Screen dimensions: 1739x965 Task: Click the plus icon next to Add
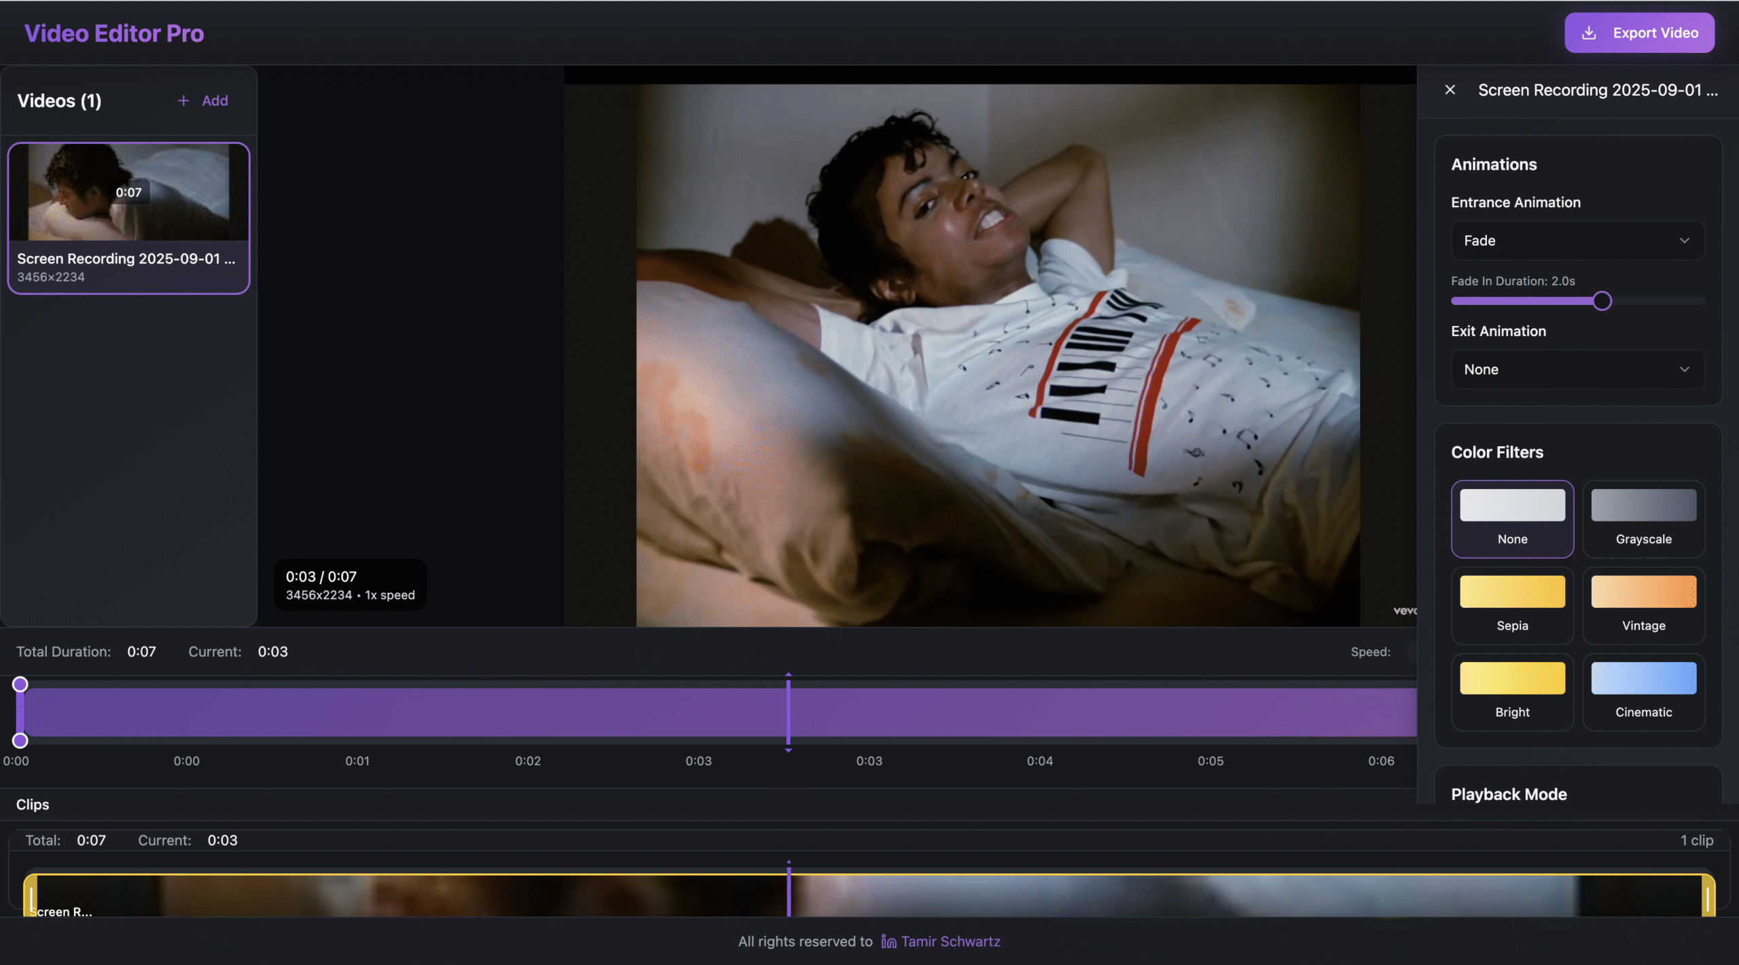coord(183,101)
